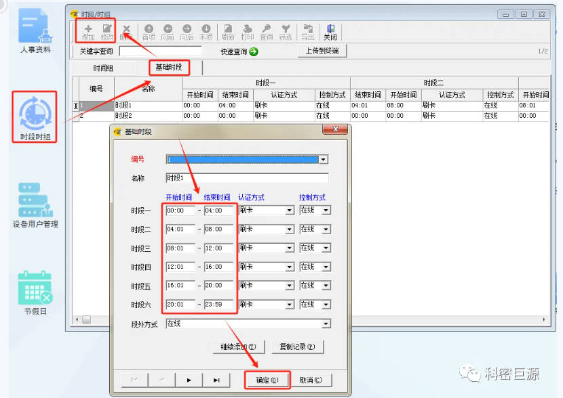
Task: Click the 打印 (Print) toolbar icon
Action: (247, 32)
